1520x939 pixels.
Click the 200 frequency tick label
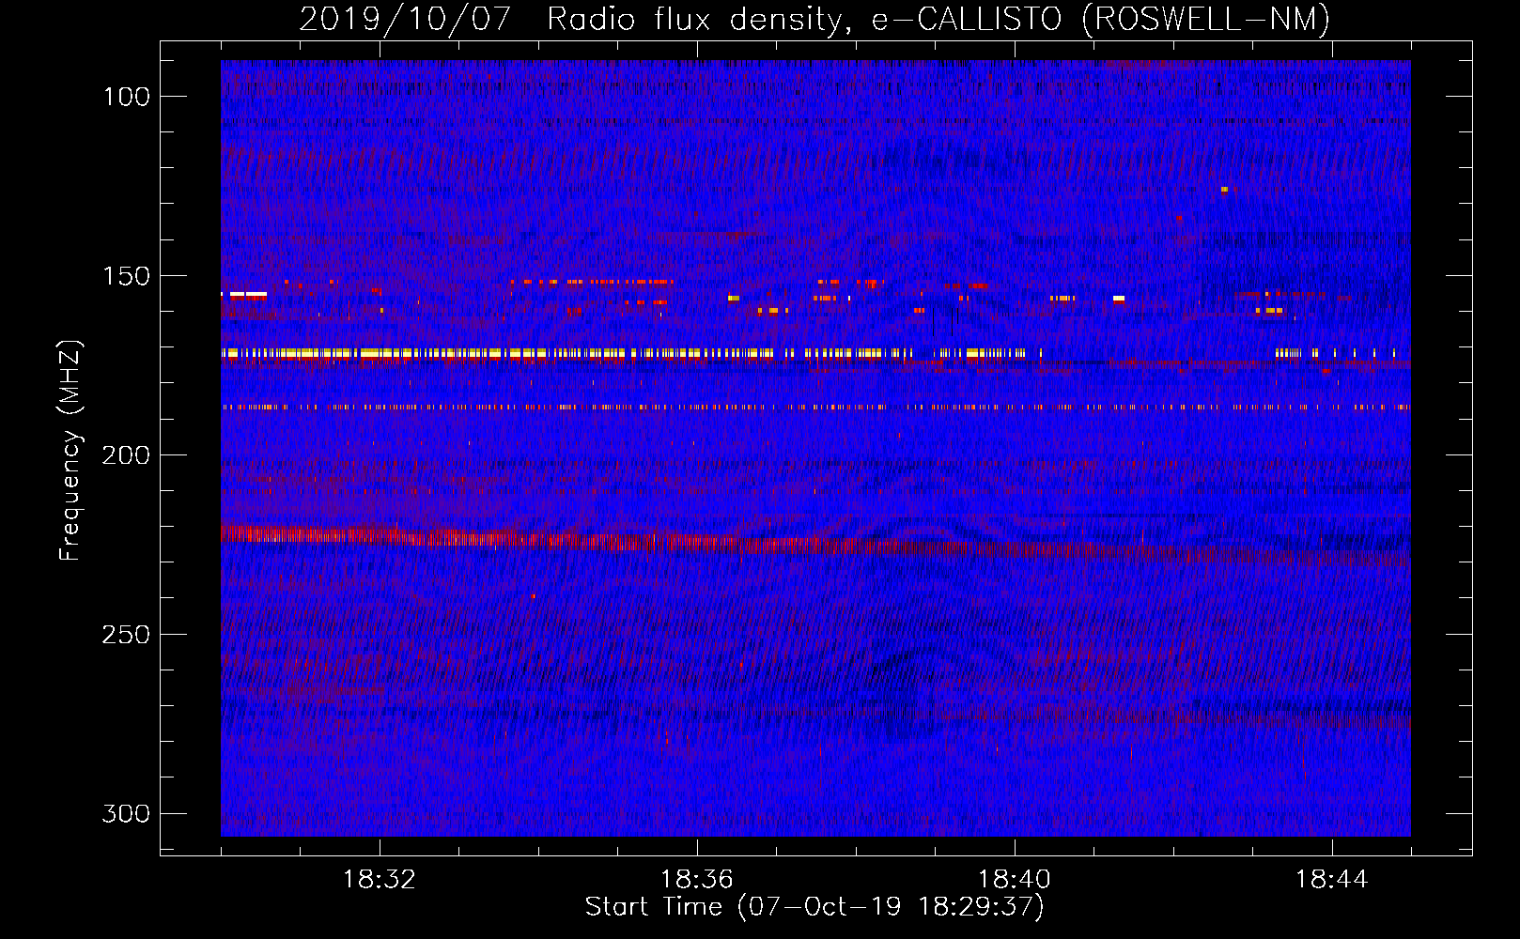click(x=126, y=455)
